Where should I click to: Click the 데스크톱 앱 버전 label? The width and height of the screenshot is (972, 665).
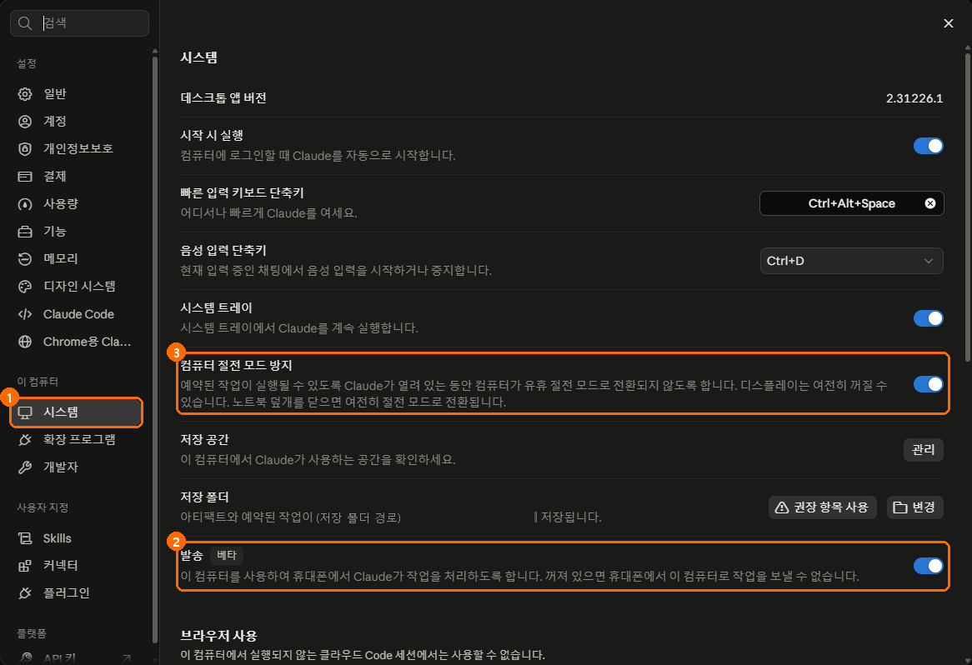(223, 98)
